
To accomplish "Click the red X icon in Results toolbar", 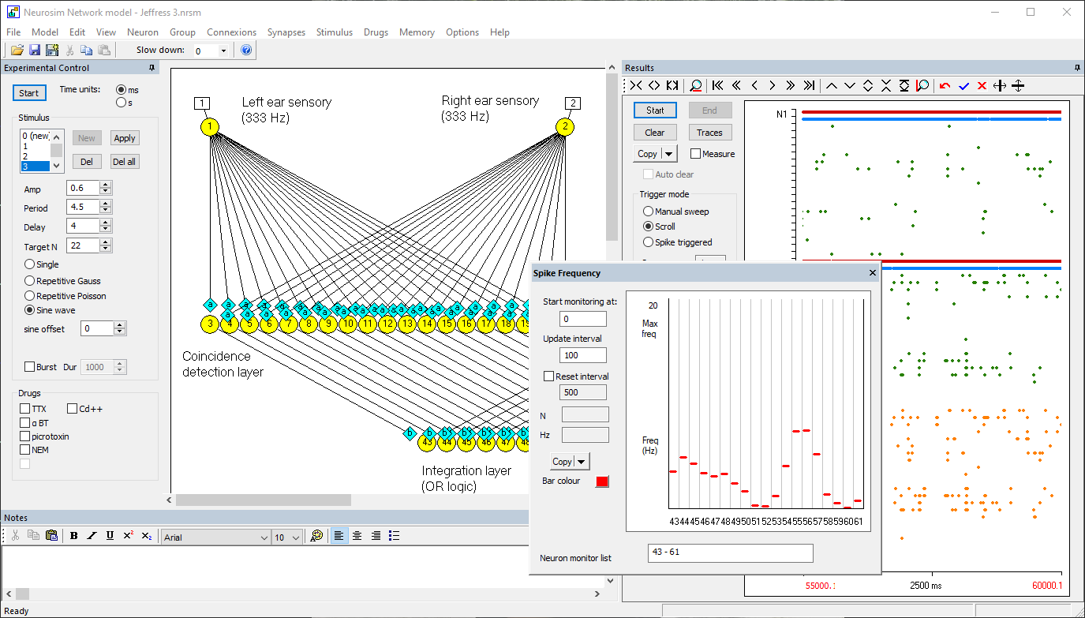I will click(982, 86).
